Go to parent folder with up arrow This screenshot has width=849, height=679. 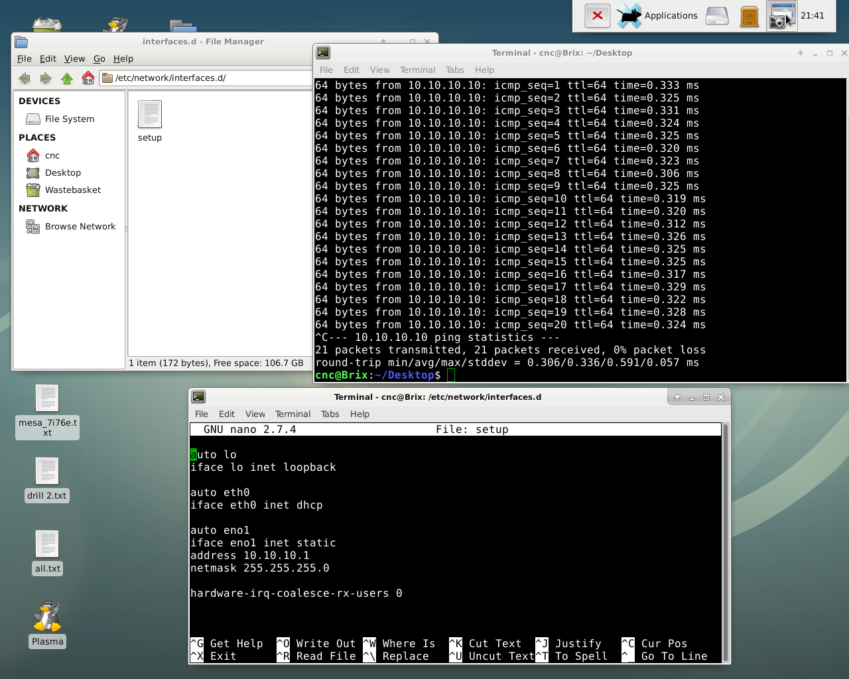pyautogui.click(x=67, y=78)
